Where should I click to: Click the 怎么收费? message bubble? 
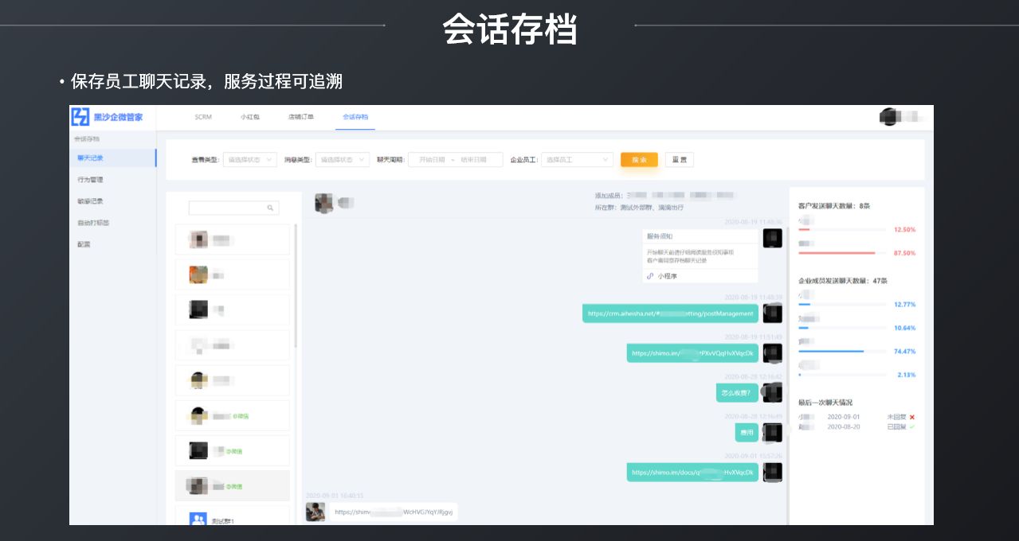(736, 392)
